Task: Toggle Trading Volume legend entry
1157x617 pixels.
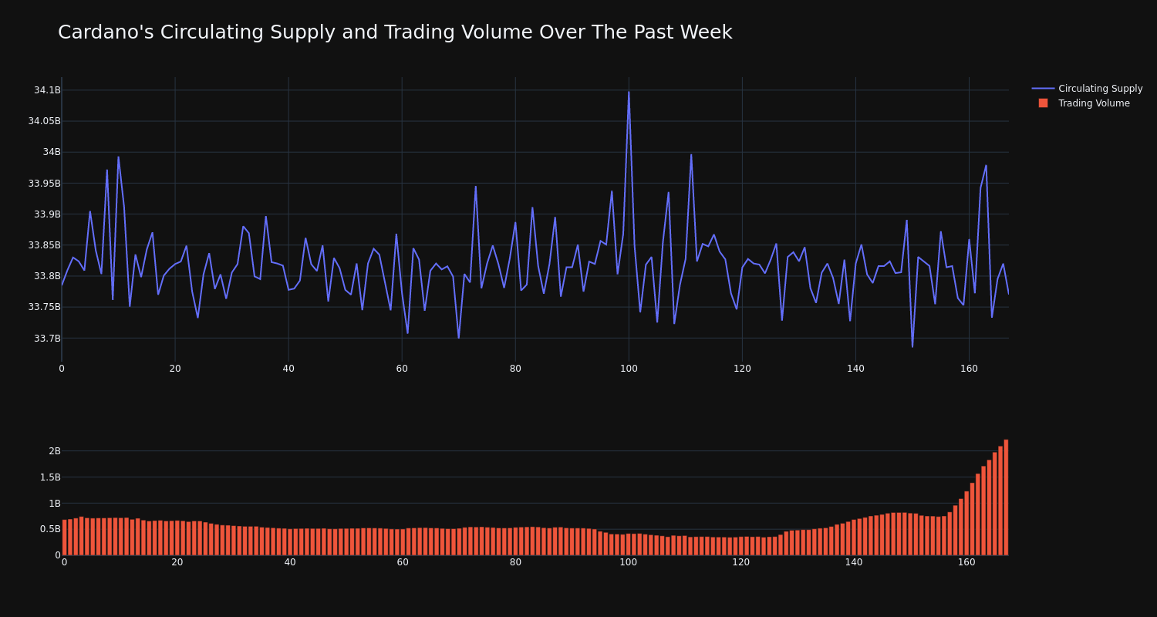Action: pos(1084,103)
